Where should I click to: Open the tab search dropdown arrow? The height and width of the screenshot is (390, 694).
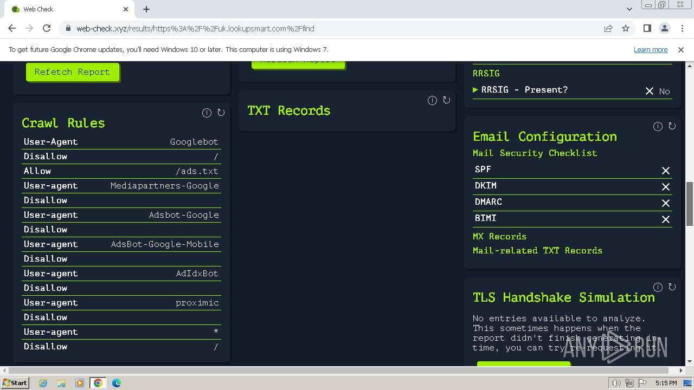pyautogui.click(x=629, y=9)
